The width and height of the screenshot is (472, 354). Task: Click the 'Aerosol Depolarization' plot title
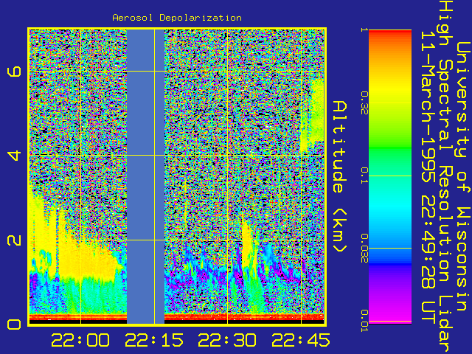click(177, 18)
